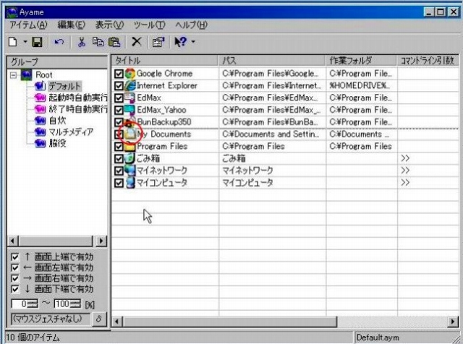Select the デフォルト group

64,86
